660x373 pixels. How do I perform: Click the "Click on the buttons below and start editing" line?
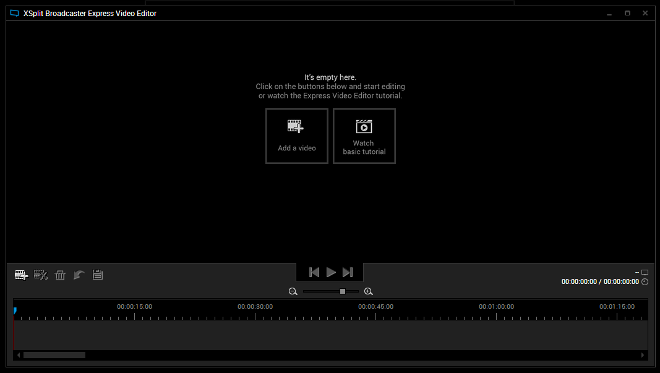[330, 87]
